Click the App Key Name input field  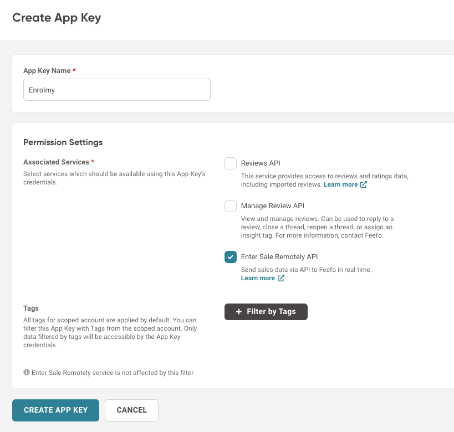tap(116, 90)
